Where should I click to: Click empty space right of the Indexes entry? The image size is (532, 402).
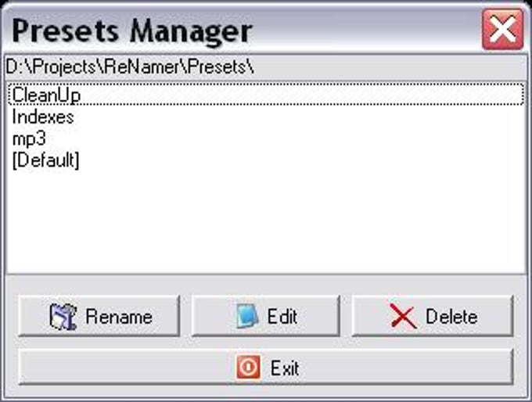(x=299, y=117)
